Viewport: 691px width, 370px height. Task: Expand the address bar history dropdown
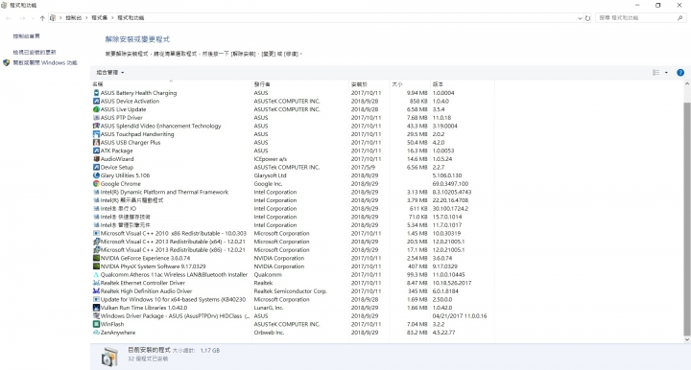click(580, 18)
